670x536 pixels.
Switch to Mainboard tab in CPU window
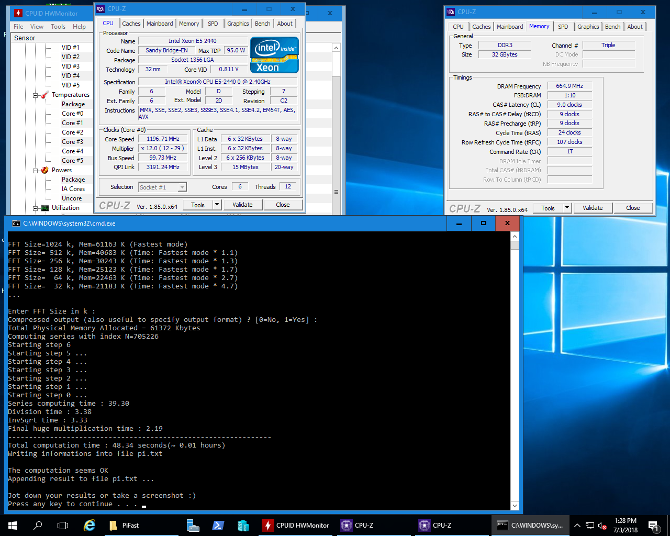tap(160, 24)
